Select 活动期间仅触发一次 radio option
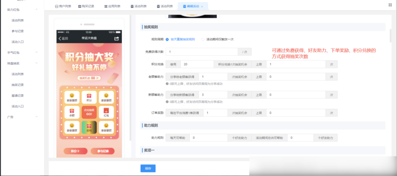397x176 pixels. click(217, 40)
